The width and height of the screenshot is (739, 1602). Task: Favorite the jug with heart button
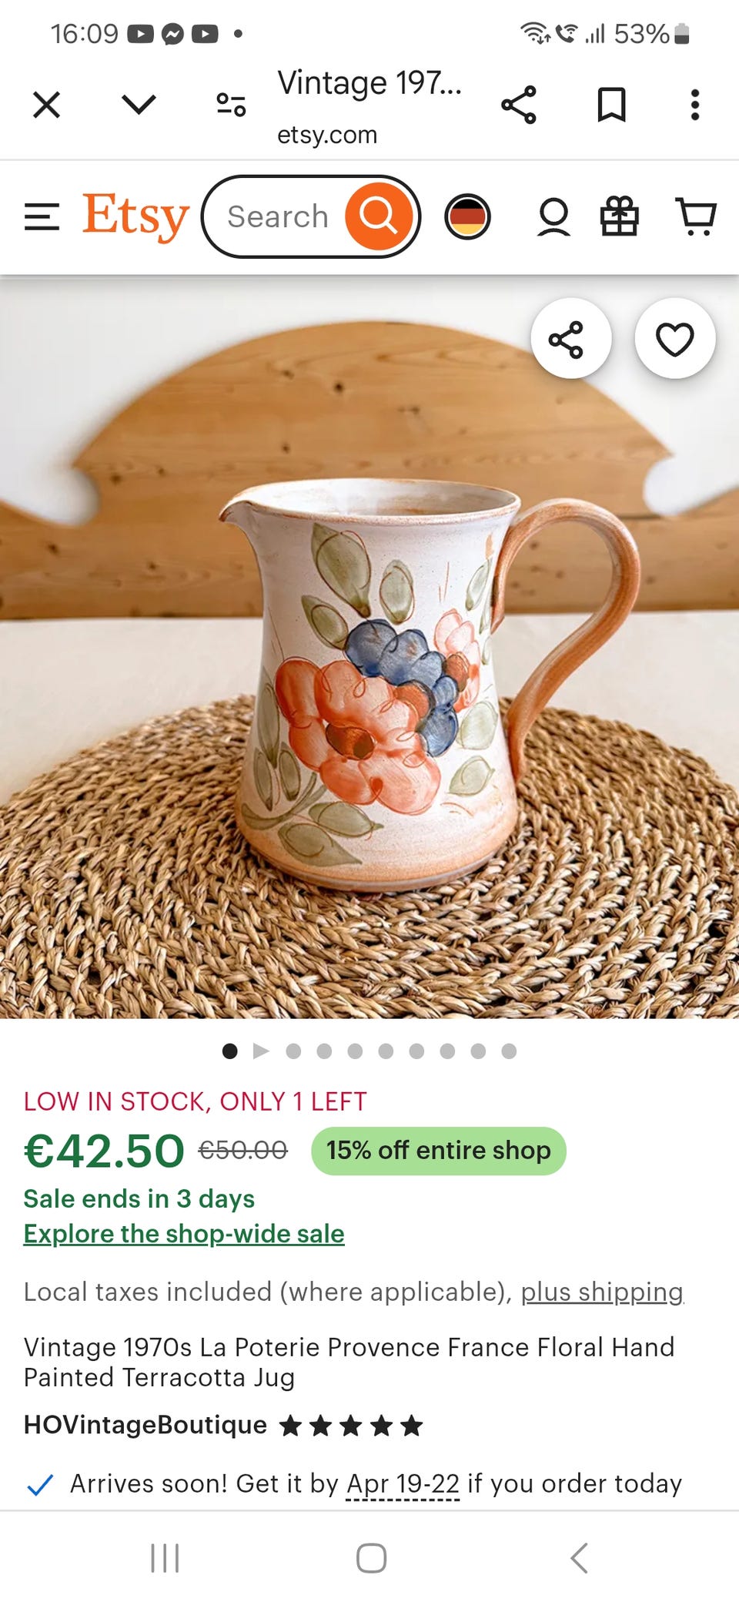coord(675,339)
